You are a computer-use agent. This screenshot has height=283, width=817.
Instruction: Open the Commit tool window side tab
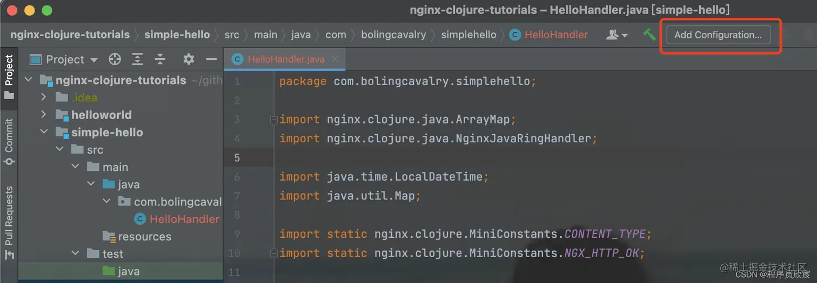(9, 142)
